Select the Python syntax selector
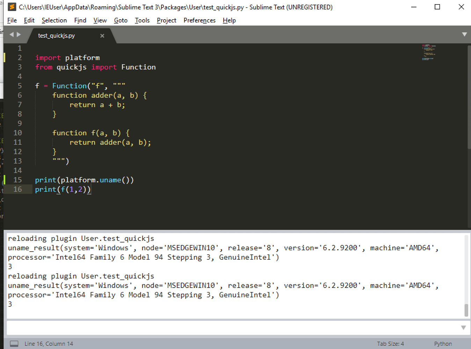Screen dimensions: 471x349 click(443, 344)
